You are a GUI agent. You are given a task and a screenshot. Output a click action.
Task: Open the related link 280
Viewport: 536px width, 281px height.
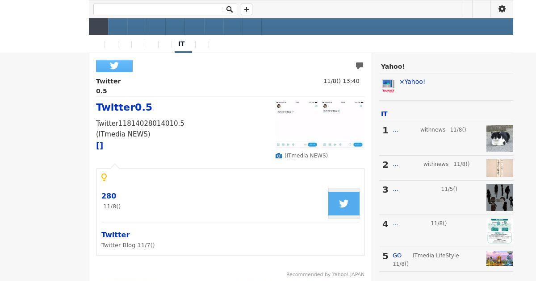pyautogui.click(x=109, y=196)
